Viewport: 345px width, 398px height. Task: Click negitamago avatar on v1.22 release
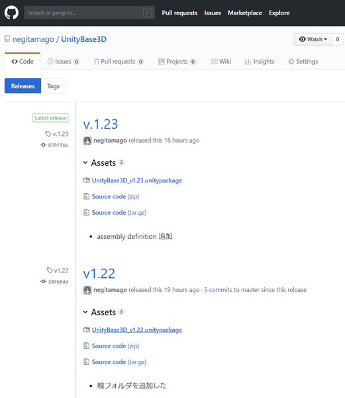pyautogui.click(x=87, y=290)
